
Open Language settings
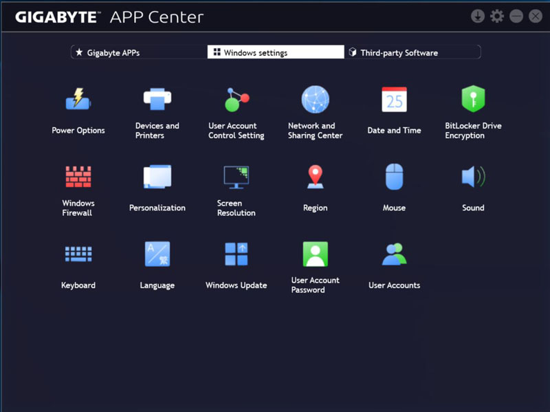coord(157,254)
